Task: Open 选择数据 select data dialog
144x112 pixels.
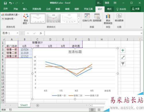Action: click(97, 18)
